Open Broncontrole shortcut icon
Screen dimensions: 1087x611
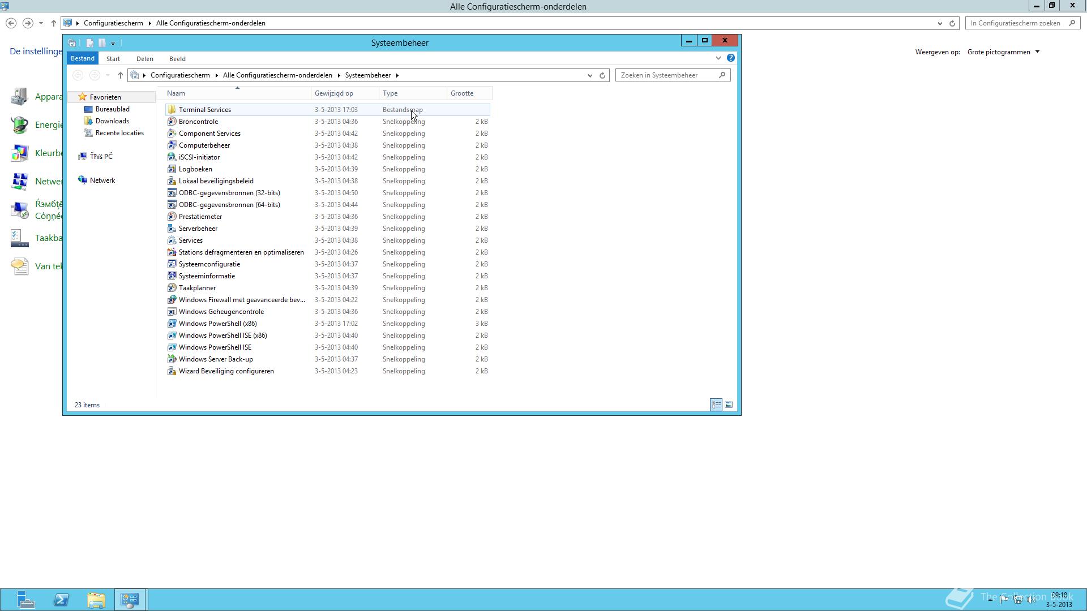click(172, 122)
